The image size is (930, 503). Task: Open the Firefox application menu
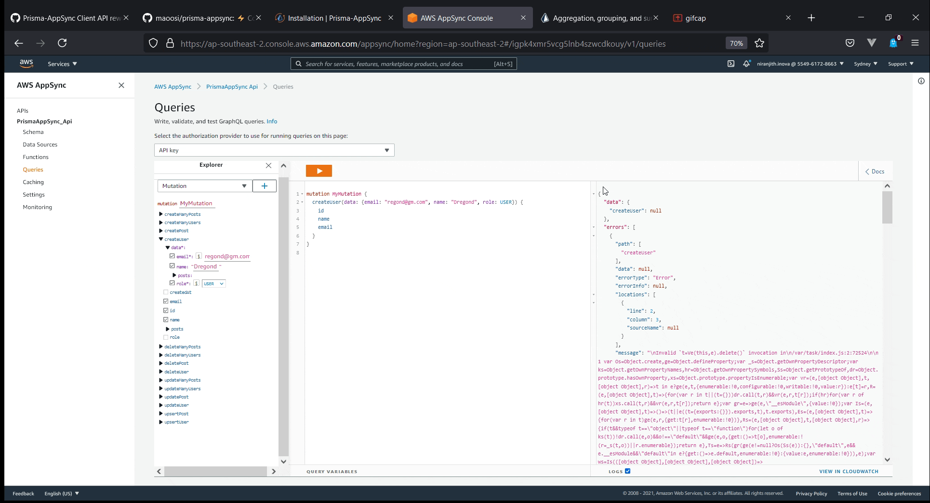click(x=915, y=43)
